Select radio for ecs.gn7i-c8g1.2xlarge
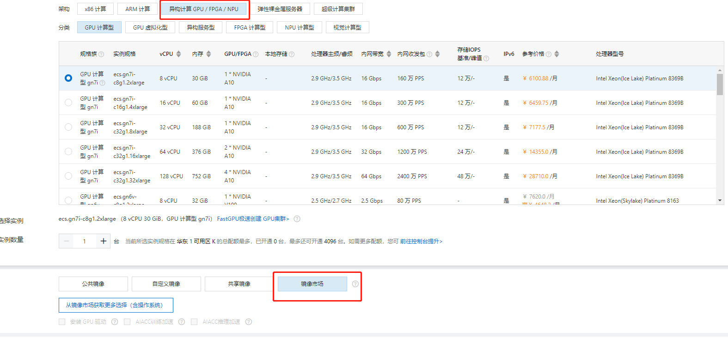Screen dimensions: 728x338 (x=68, y=78)
